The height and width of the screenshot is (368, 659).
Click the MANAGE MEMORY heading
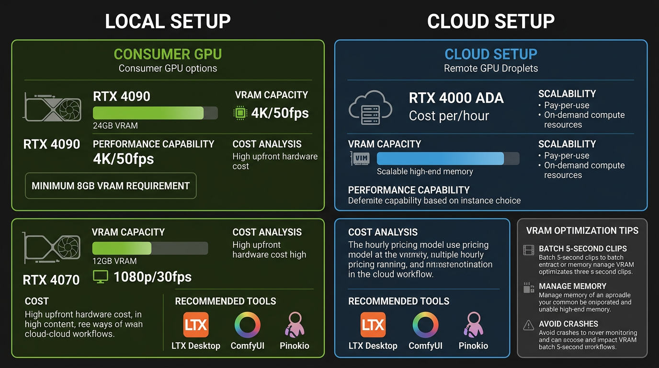(572, 286)
